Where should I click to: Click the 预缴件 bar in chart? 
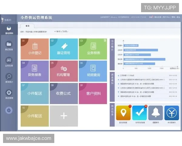[131, 46]
